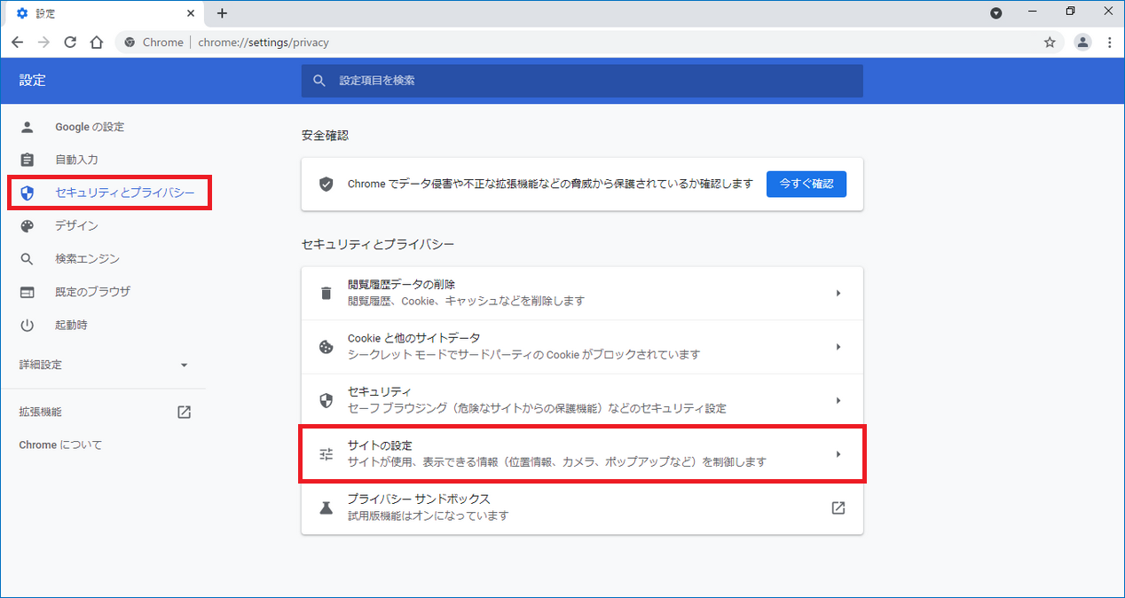1125x598 pixels.
Task: Click the person icon beside Google の設定
Action: tap(27, 127)
